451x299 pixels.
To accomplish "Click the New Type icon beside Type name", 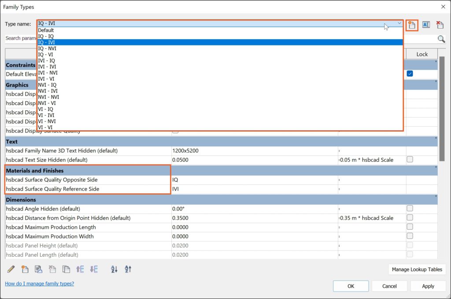I will click(412, 25).
